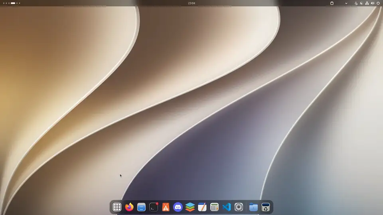
Task: Click the active workspace indicator pill
Action: tap(13, 3)
